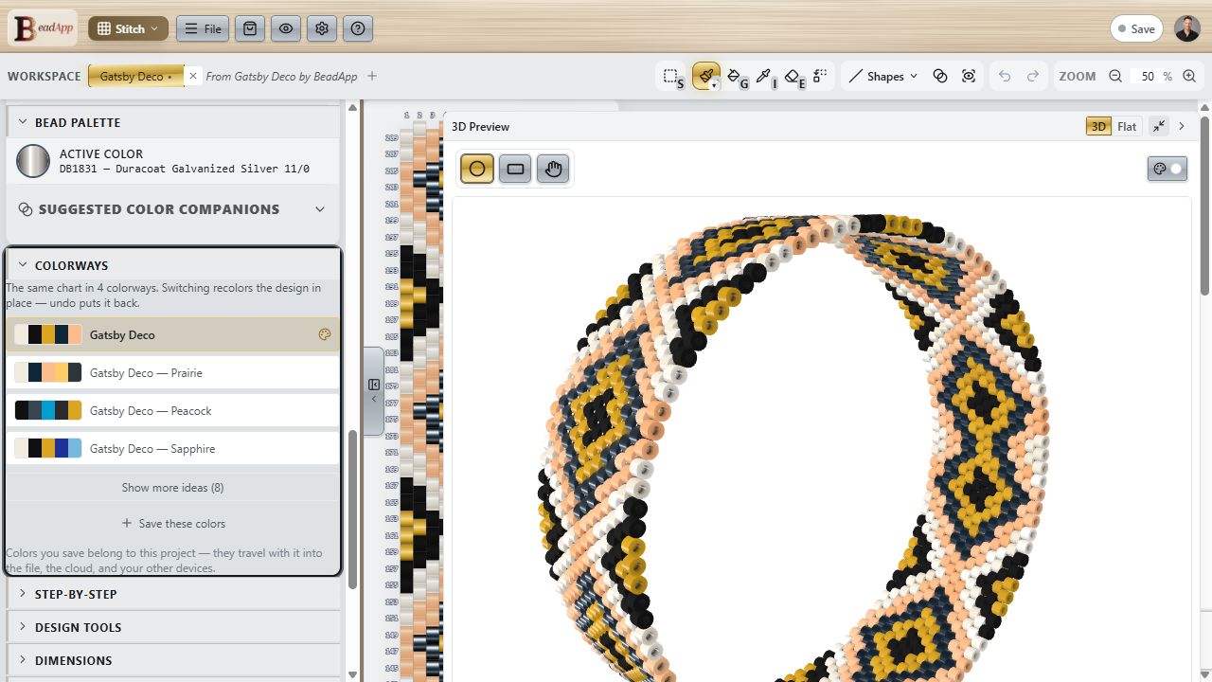
Task: Choose the ring shape in 3D Preview
Action: pos(477,169)
